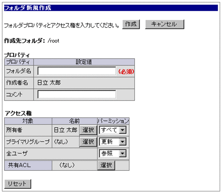The image size is (222, 195).
Task: Click (なし) in the プライマリグループ row
Action: (x=61, y=142)
